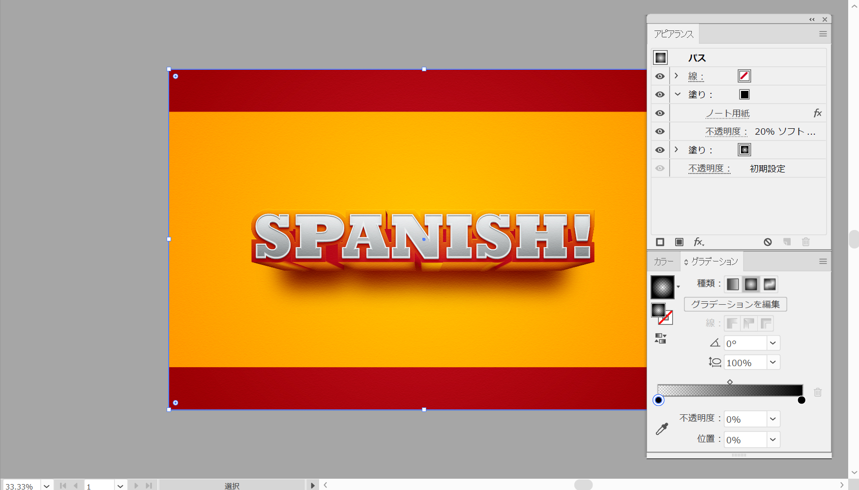The height and width of the screenshot is (490, 859).
Task: Select the freeform gradient type icon
Action: point(770,284)
